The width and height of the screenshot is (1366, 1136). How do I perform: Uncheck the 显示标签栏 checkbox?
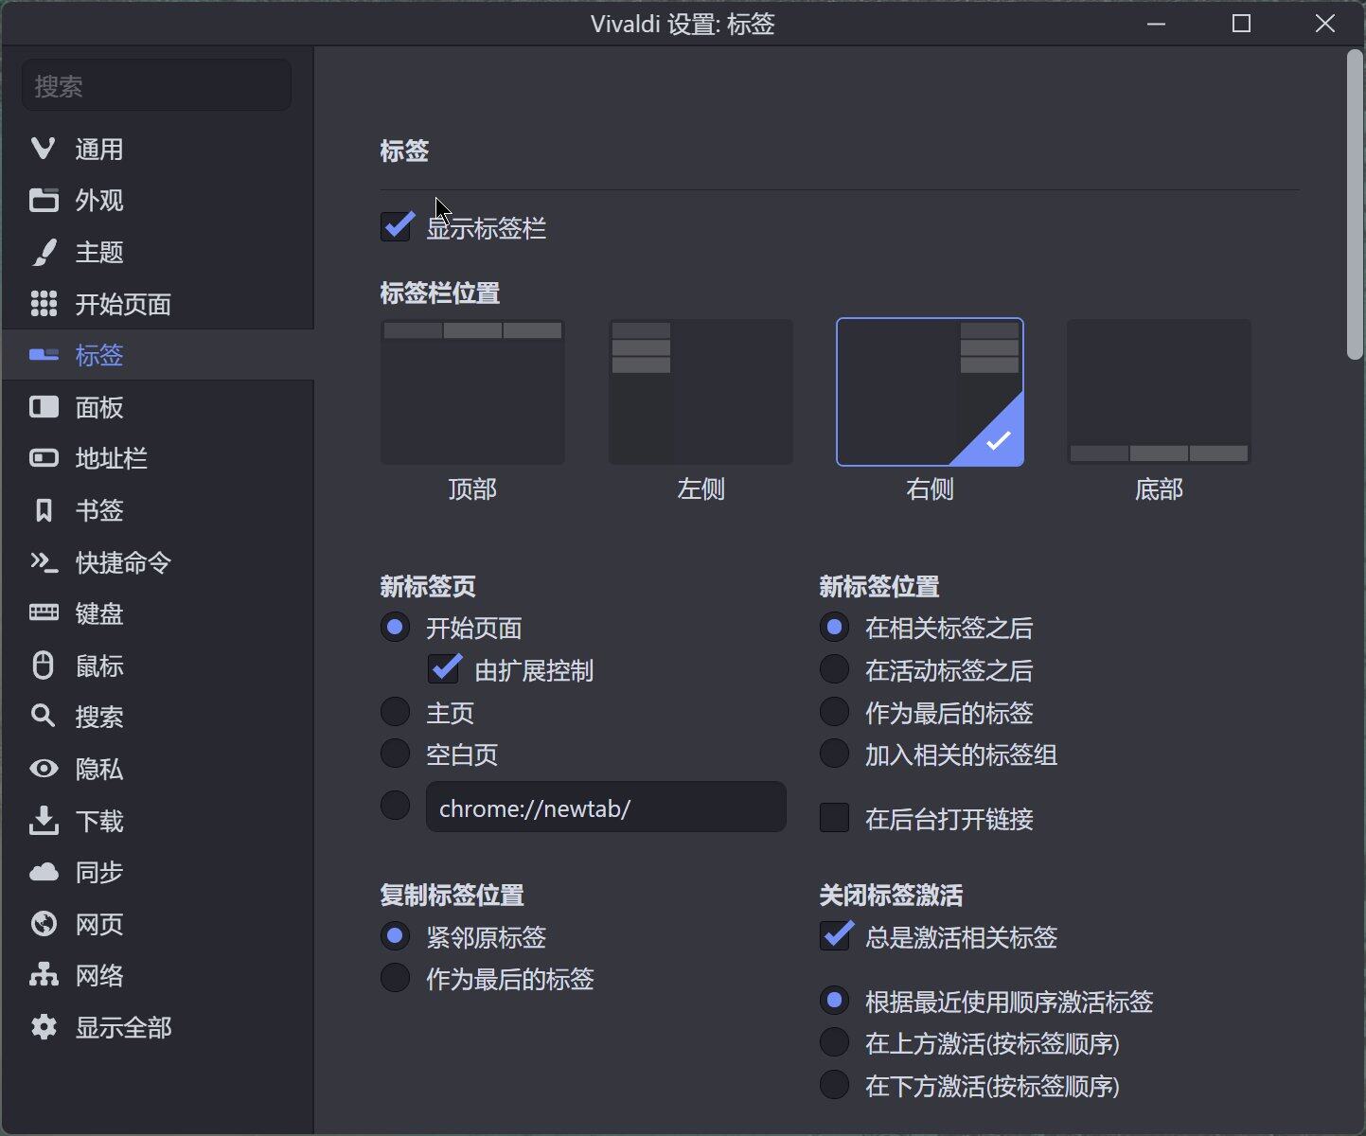[396, 227]
